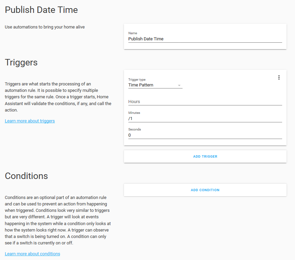Click the Conditions section heading

[x=26, y=176]
